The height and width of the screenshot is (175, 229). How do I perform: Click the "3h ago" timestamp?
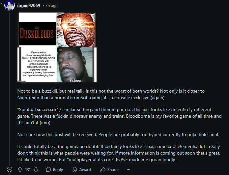click(51, 6)
